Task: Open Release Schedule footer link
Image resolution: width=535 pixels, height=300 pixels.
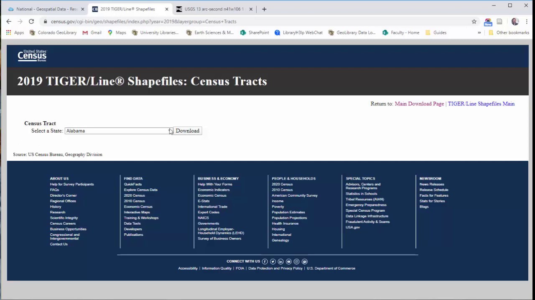Action: [434, 190]
